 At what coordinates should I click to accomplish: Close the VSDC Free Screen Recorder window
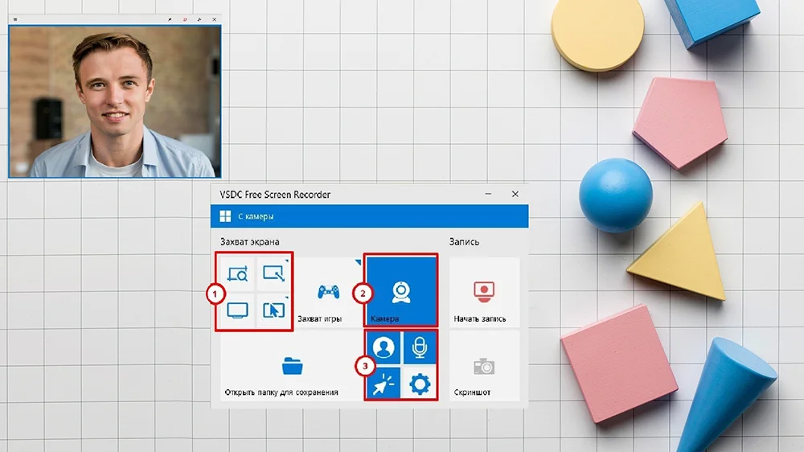point(515,194)
